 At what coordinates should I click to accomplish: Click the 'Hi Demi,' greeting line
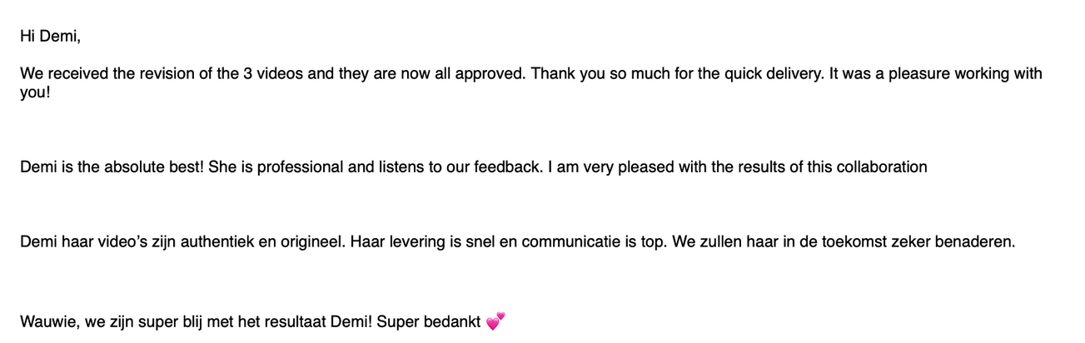coord(50,37)
